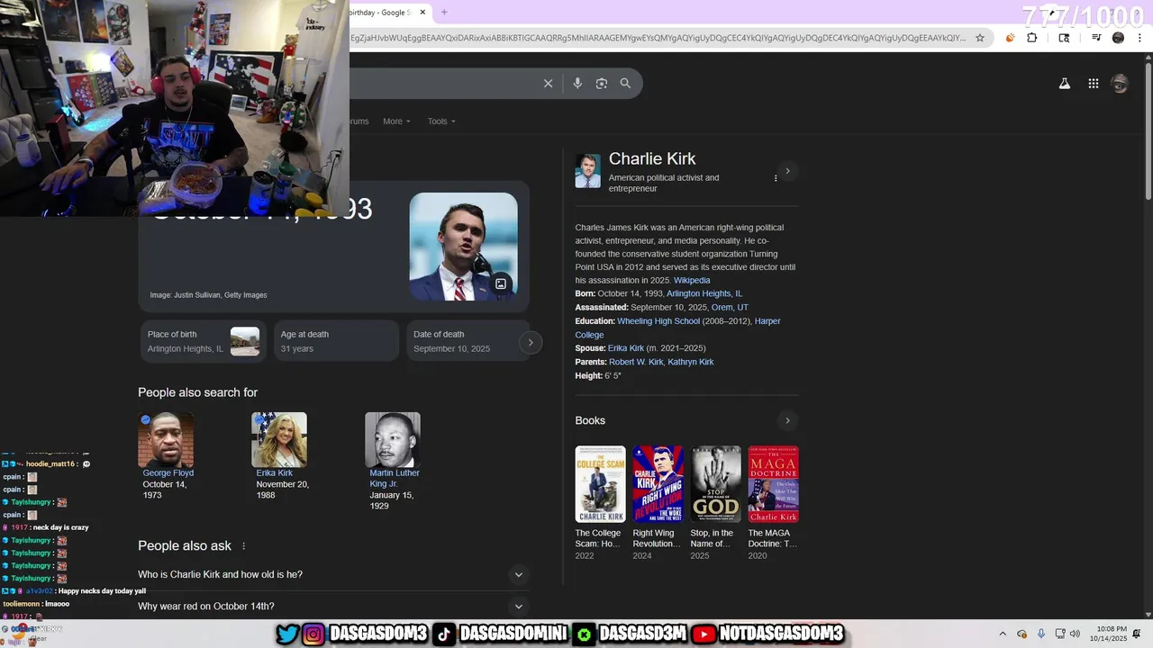The width and height of the screenshot is (1153, 648).
Task: Open the Right Wing Revolution book cover
Action: (658, 484)
